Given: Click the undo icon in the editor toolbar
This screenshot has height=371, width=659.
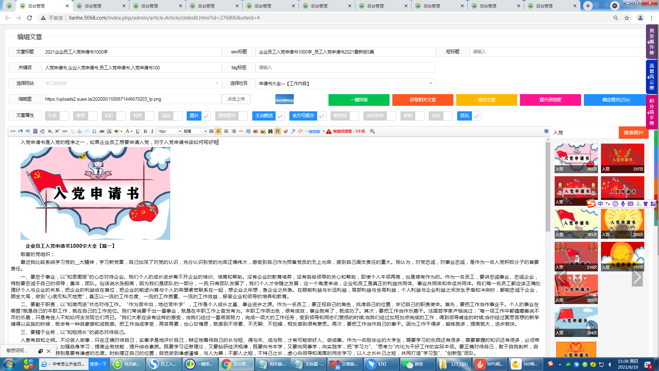Looking at the screenshot, I should [28, 131].
